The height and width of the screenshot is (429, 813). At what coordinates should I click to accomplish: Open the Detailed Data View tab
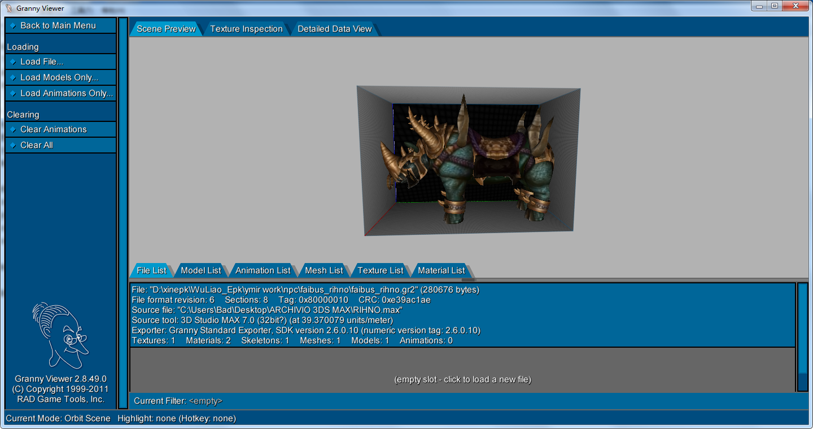334,29
